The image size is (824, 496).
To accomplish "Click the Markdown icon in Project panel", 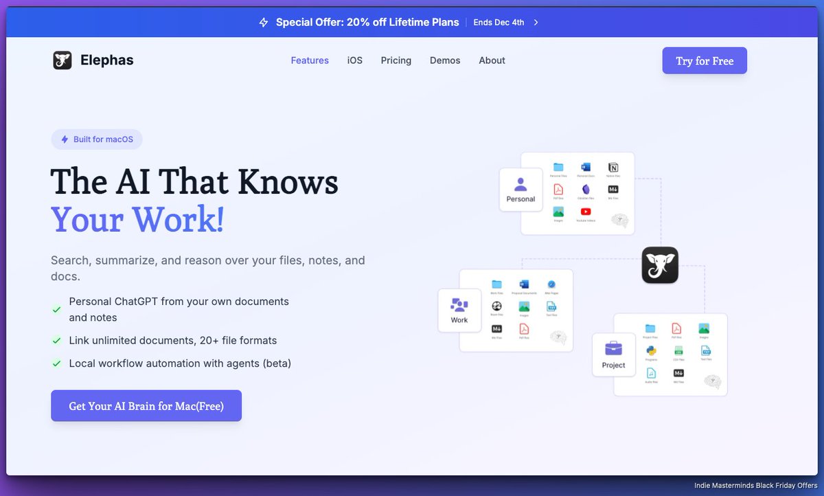I will click(x=678, y=373).
